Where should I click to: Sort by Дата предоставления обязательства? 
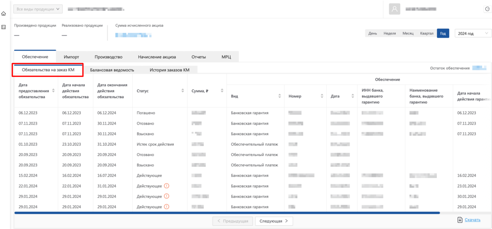point(53,91)
